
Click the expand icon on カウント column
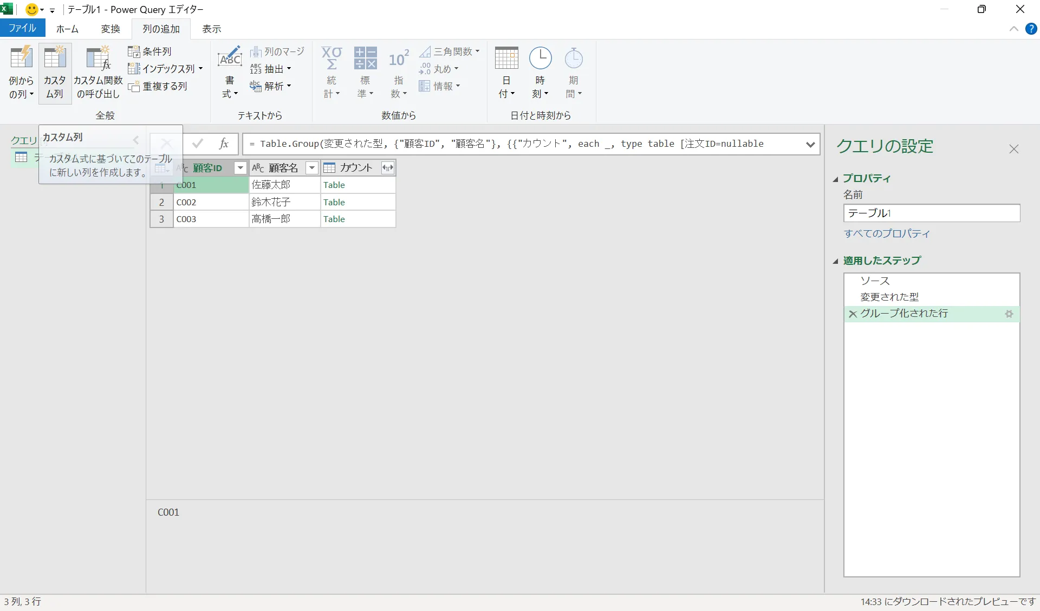click(387, 168)
